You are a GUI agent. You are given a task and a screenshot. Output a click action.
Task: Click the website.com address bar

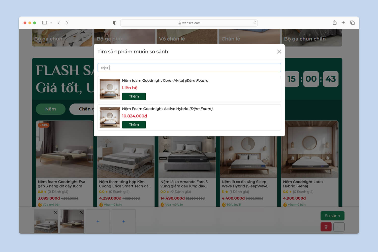click(189, 23)
